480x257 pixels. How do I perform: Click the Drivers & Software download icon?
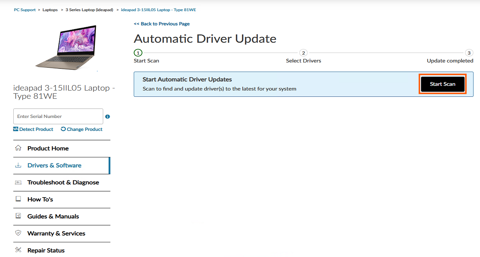[x=18, y=165]
